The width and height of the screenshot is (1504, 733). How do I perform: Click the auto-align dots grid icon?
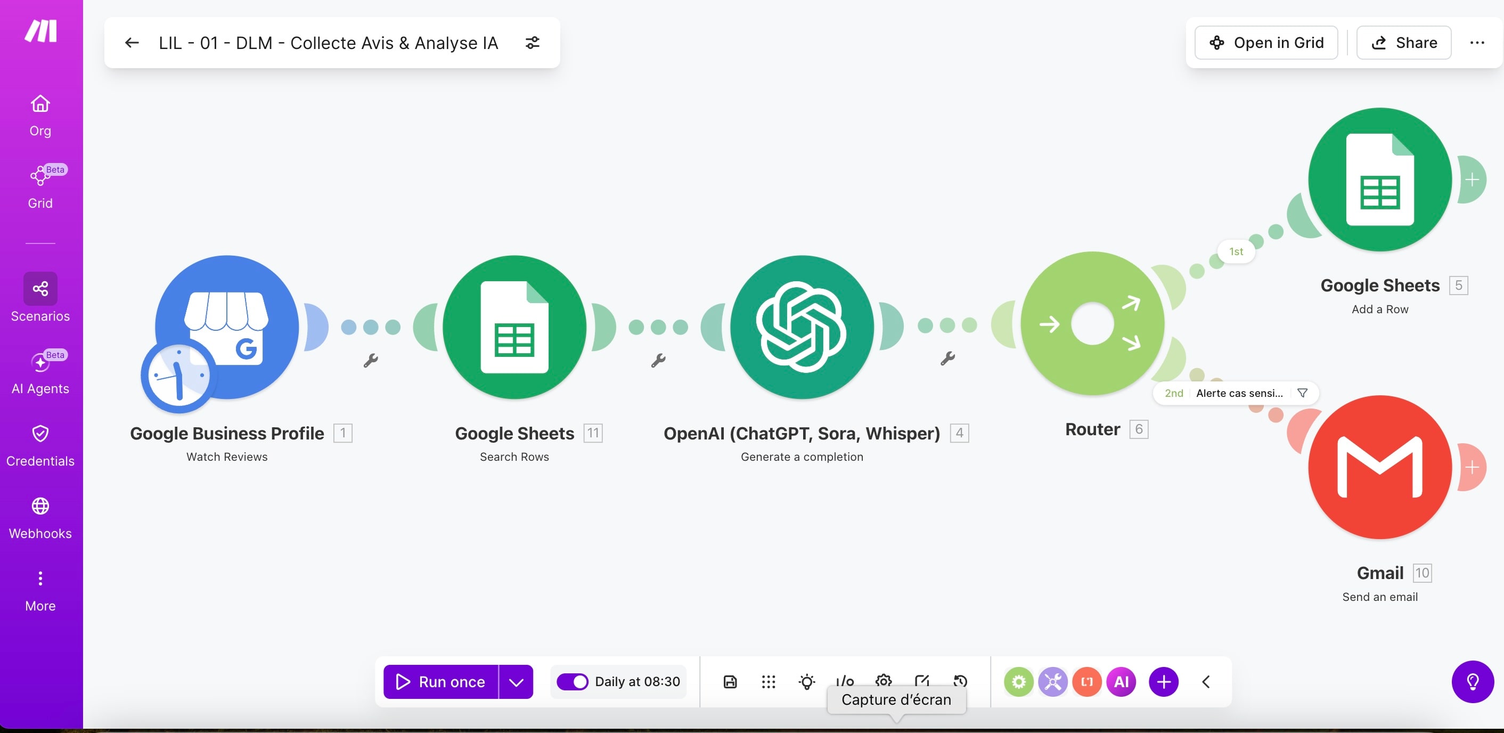769,682
